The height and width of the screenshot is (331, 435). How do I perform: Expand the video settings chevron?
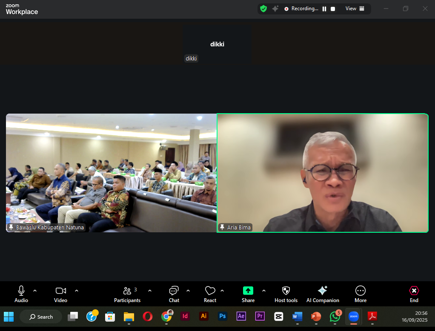click(77, 291)
